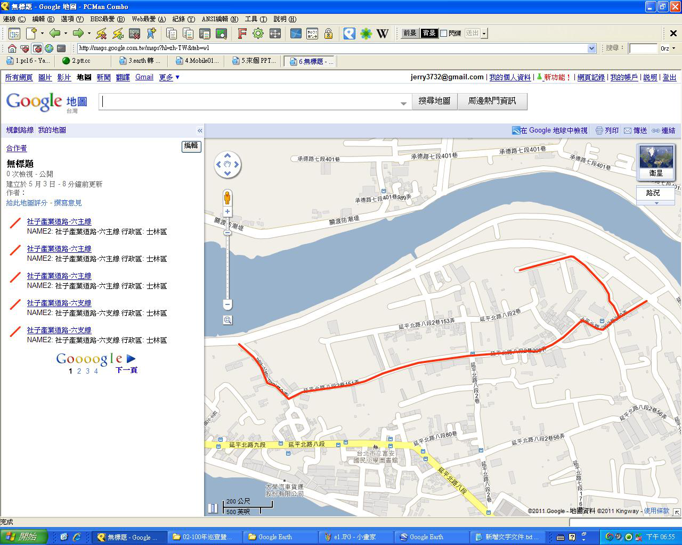Click the Internet Explorer quick launch icon

pyautogui.click(x=77, y=537)
